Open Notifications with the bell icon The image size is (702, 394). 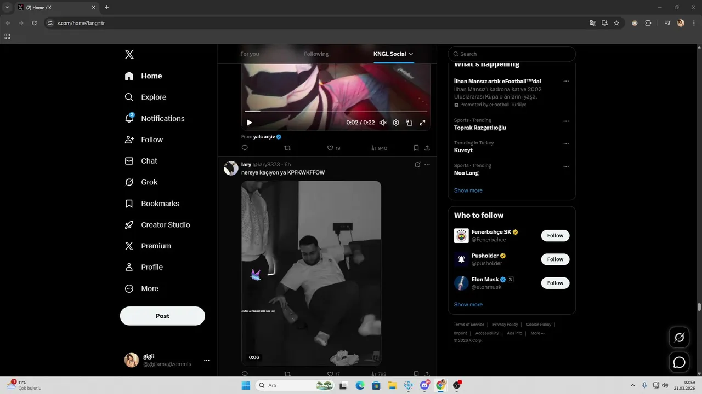click(154, 118)
